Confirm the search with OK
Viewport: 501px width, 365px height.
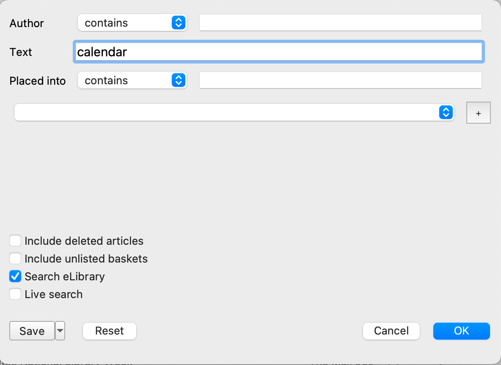pos(461,331)
